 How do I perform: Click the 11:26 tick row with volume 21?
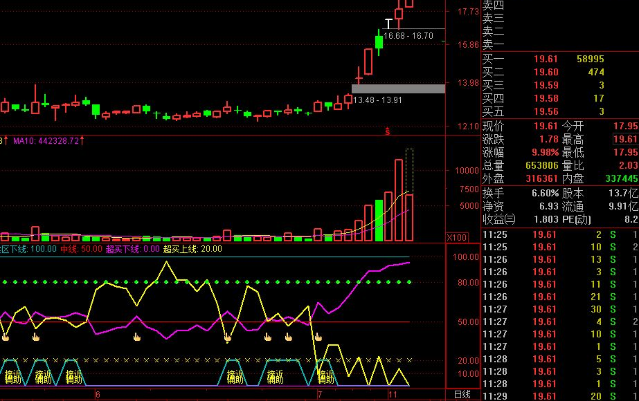point(560,297)
